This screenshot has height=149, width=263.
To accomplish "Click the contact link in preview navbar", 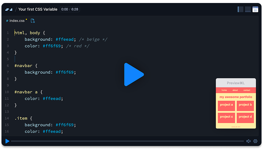I will [247, 90].
